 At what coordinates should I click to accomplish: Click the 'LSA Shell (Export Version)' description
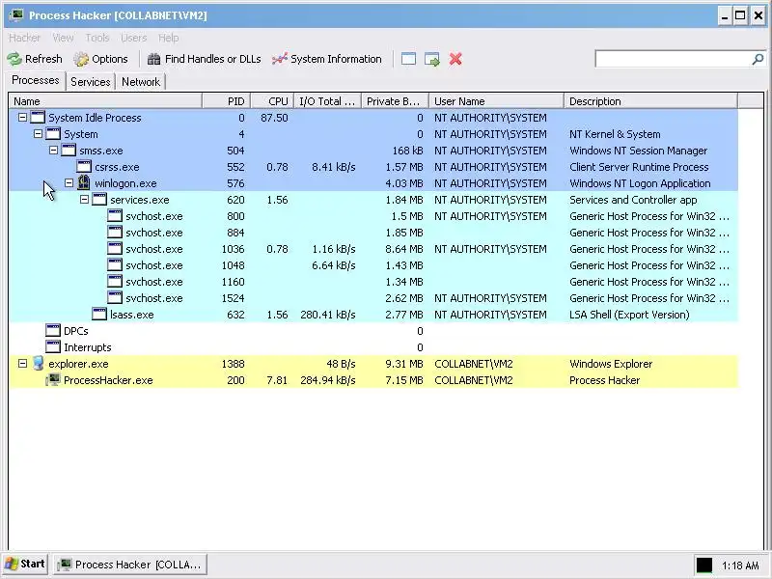629,315
